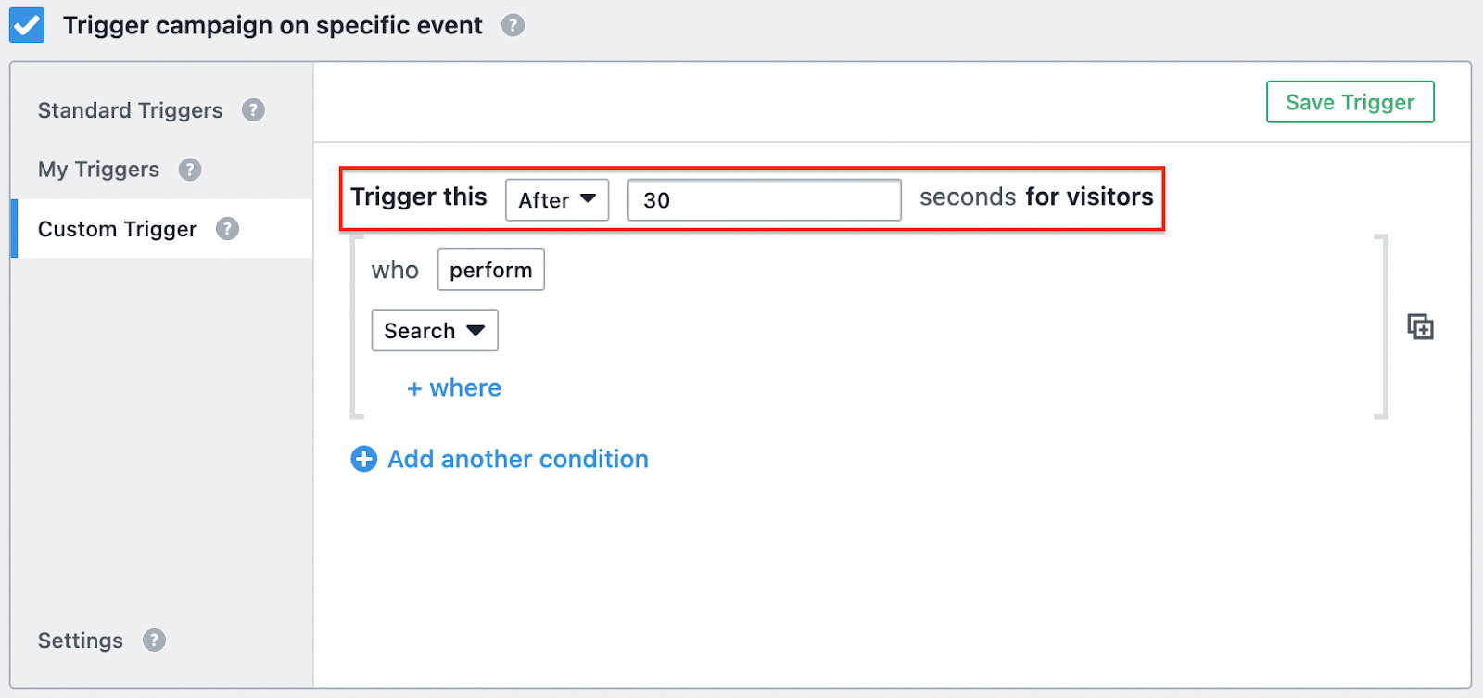Uncheck Trigger campaign on specific event checkbox
This screenshot has width=1483, height=698.
pyautogui.click(x=27, y=25)
